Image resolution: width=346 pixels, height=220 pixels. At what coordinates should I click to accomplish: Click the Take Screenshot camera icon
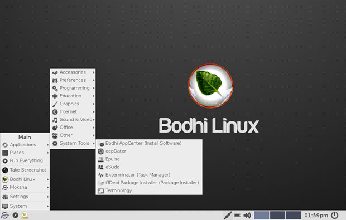pos(5,170)
